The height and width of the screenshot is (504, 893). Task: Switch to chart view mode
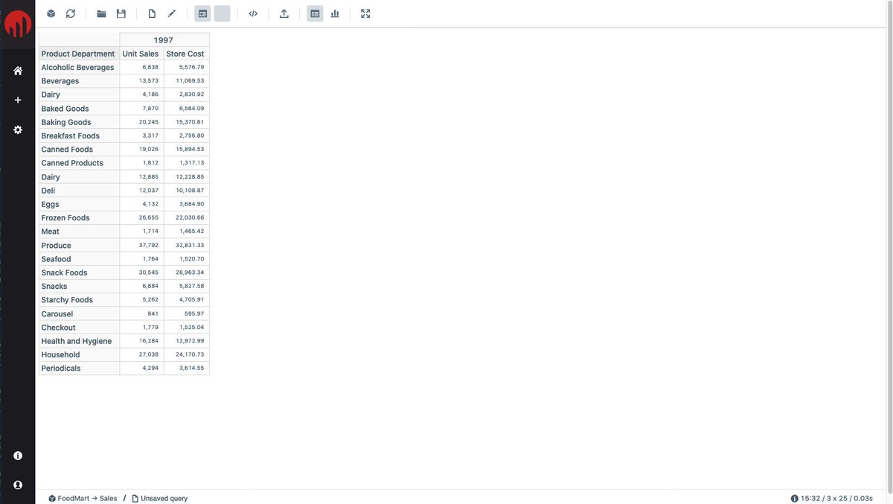coord(335,13)
